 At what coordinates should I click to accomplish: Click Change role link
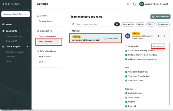pyautogui.click(x=158, y=46)
